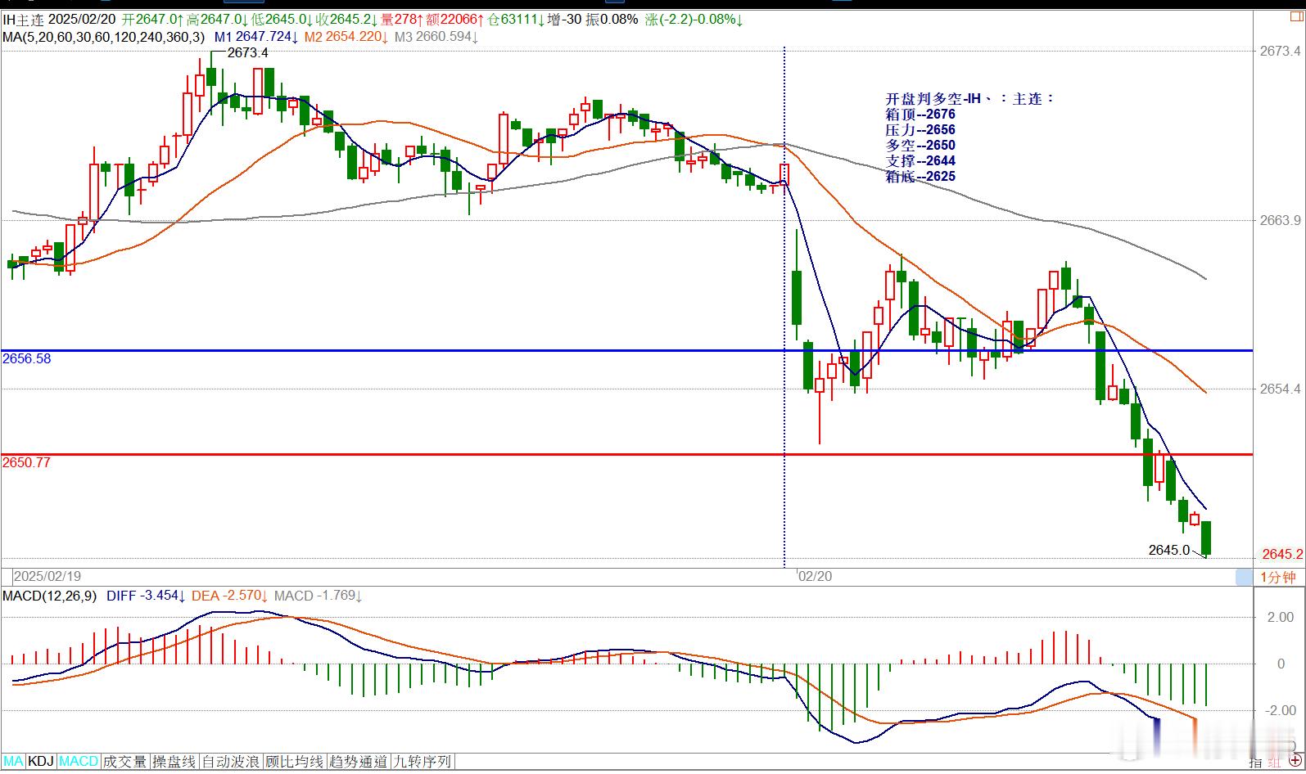Click 2673.4 on the price axis
Viewport: 1306px width, 774px height.
[1280, 52]
